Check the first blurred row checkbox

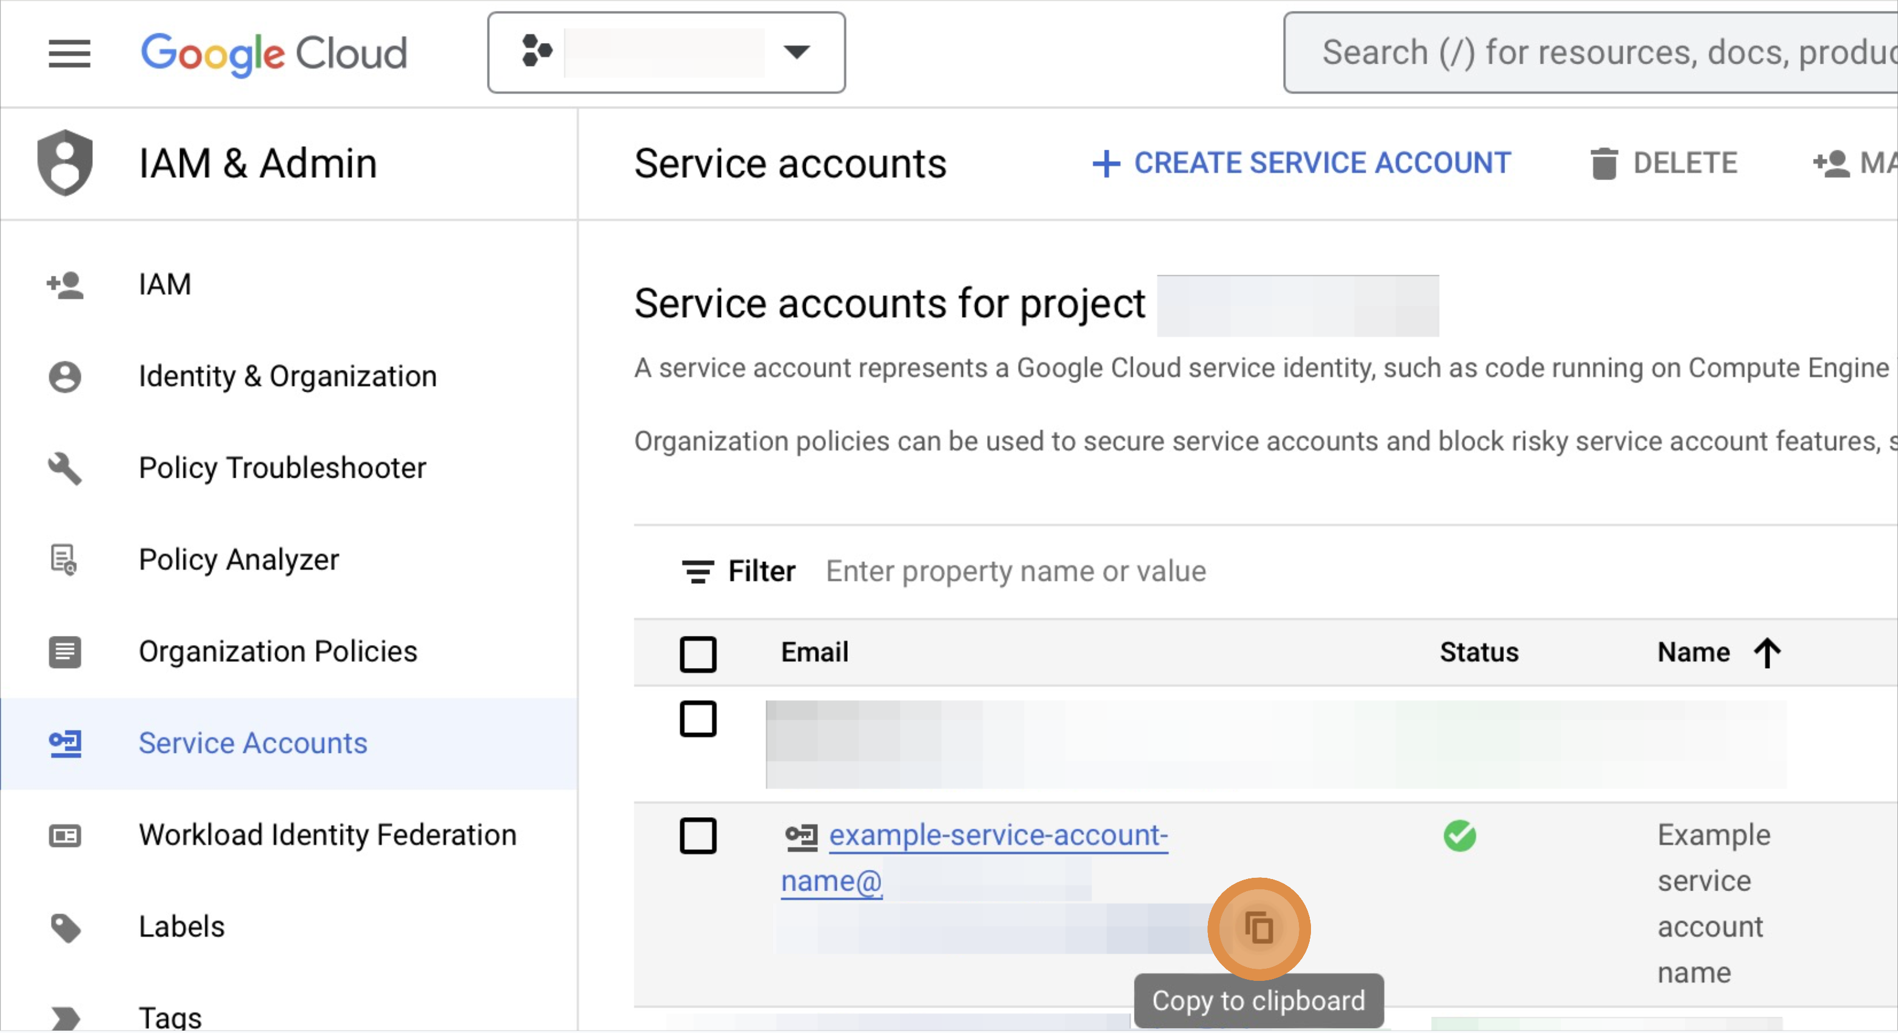(x=697, y=718)
